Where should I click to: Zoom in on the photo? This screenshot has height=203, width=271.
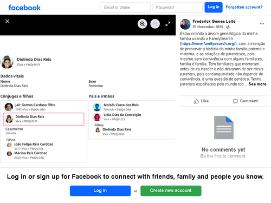tap(143, 24)
